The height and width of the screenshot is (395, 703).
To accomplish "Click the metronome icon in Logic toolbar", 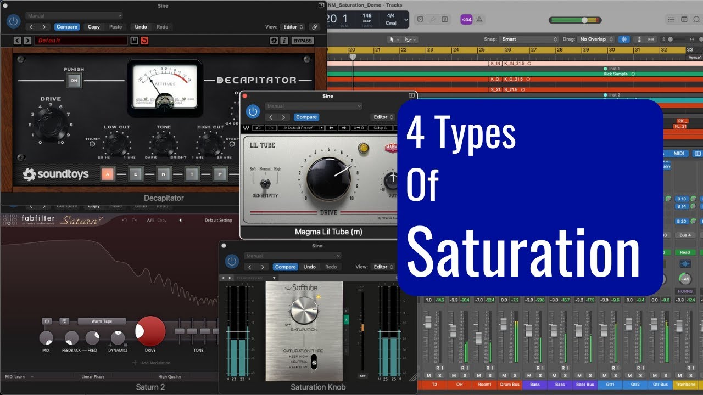I will tap(479, 19).
